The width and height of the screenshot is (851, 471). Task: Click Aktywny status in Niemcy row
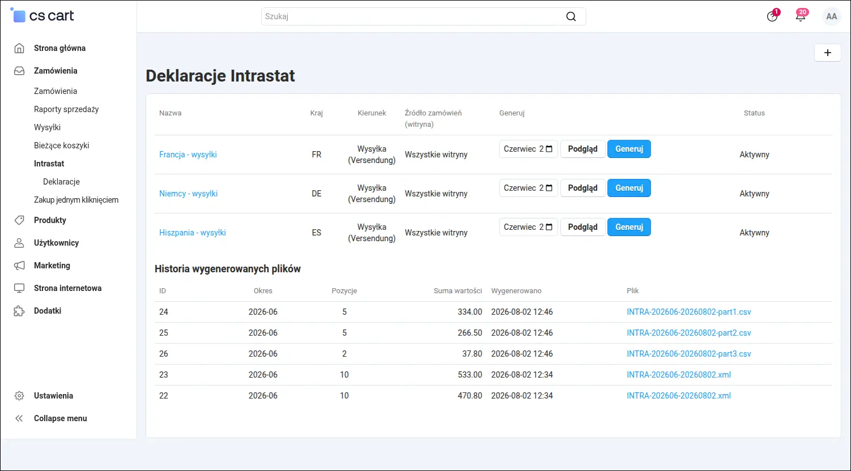click(754, 194)
